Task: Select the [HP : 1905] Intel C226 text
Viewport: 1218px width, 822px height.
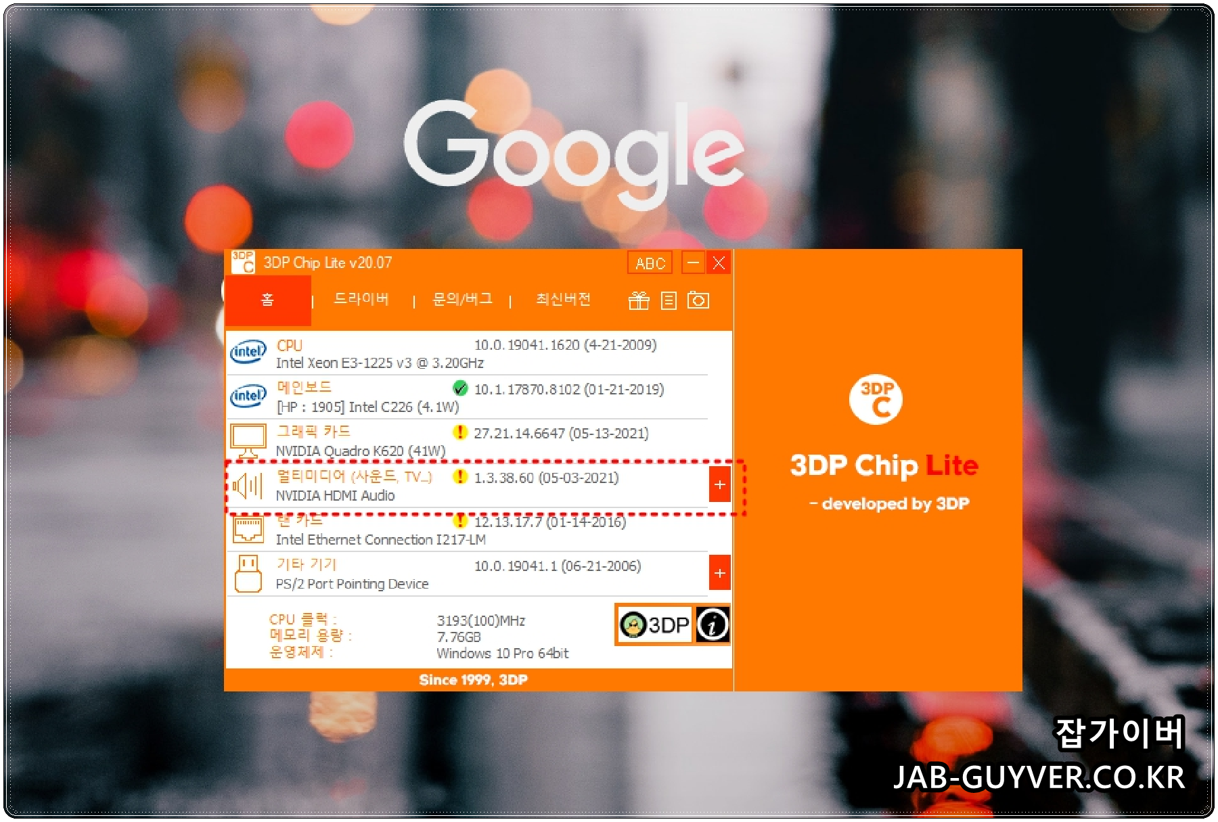Action: click(367, 407)
